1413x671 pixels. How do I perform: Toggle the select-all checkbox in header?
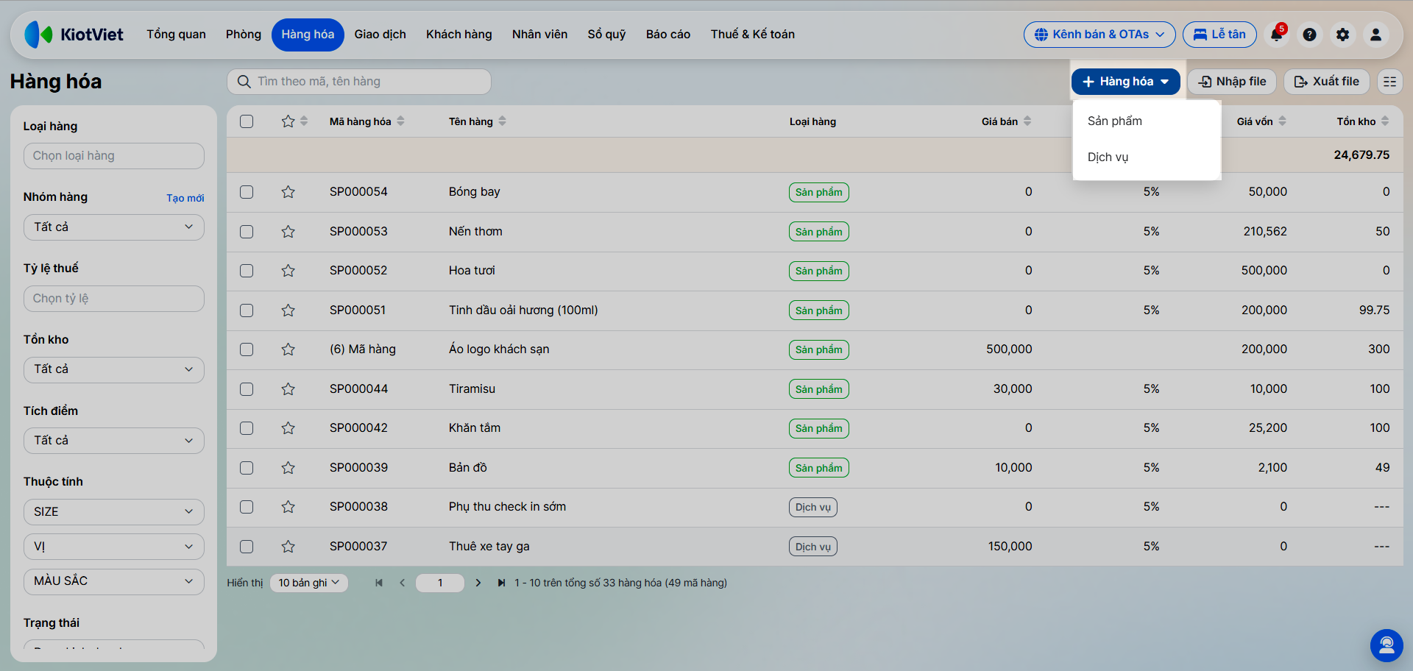247,121
